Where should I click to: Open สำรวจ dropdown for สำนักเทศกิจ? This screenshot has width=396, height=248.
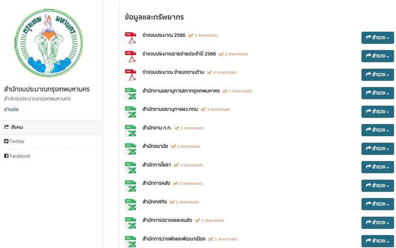click(x=377, y=204)
